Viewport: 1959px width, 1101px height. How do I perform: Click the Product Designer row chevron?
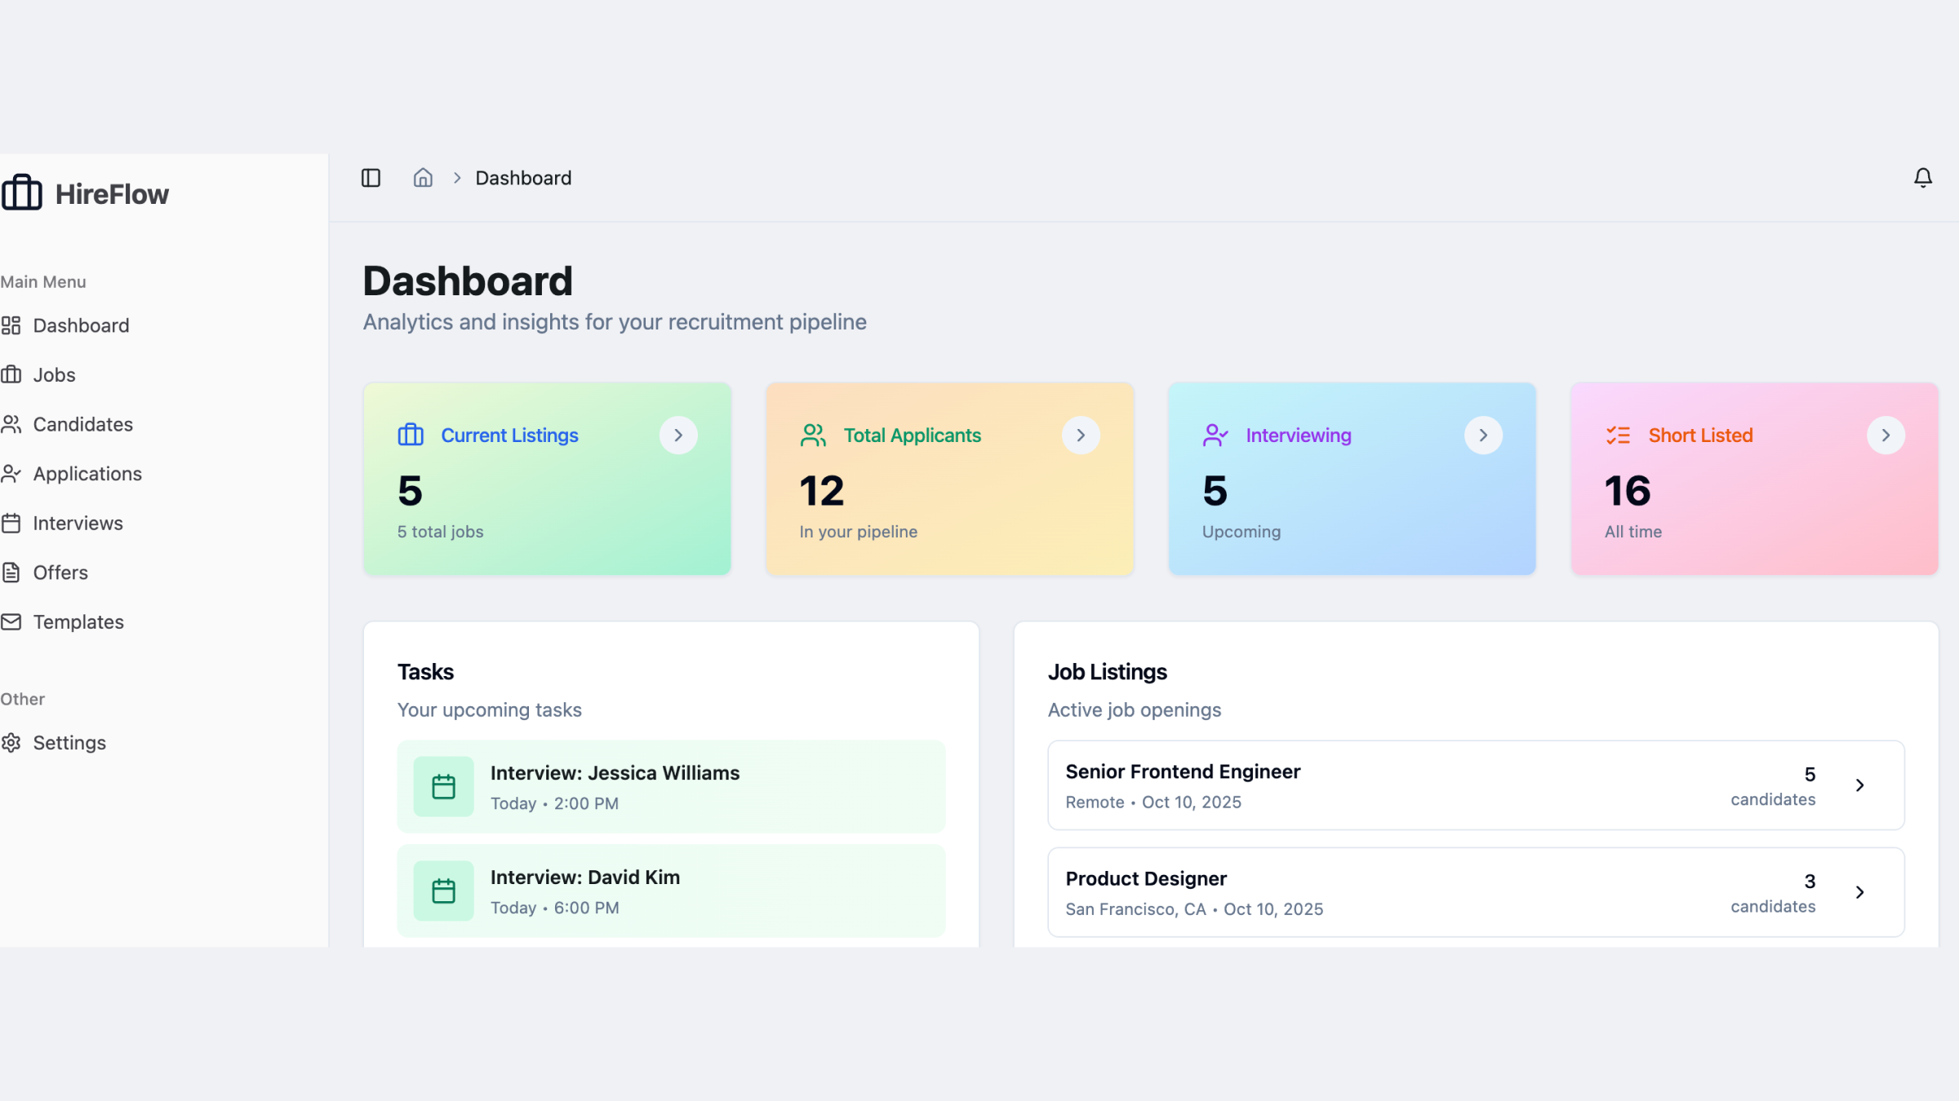click(x=1859, y=892)
